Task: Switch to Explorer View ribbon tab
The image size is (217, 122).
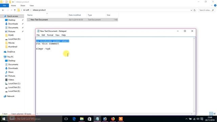Action: 32,5
